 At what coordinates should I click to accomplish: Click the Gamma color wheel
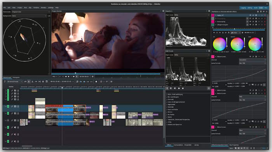[237, 44]
